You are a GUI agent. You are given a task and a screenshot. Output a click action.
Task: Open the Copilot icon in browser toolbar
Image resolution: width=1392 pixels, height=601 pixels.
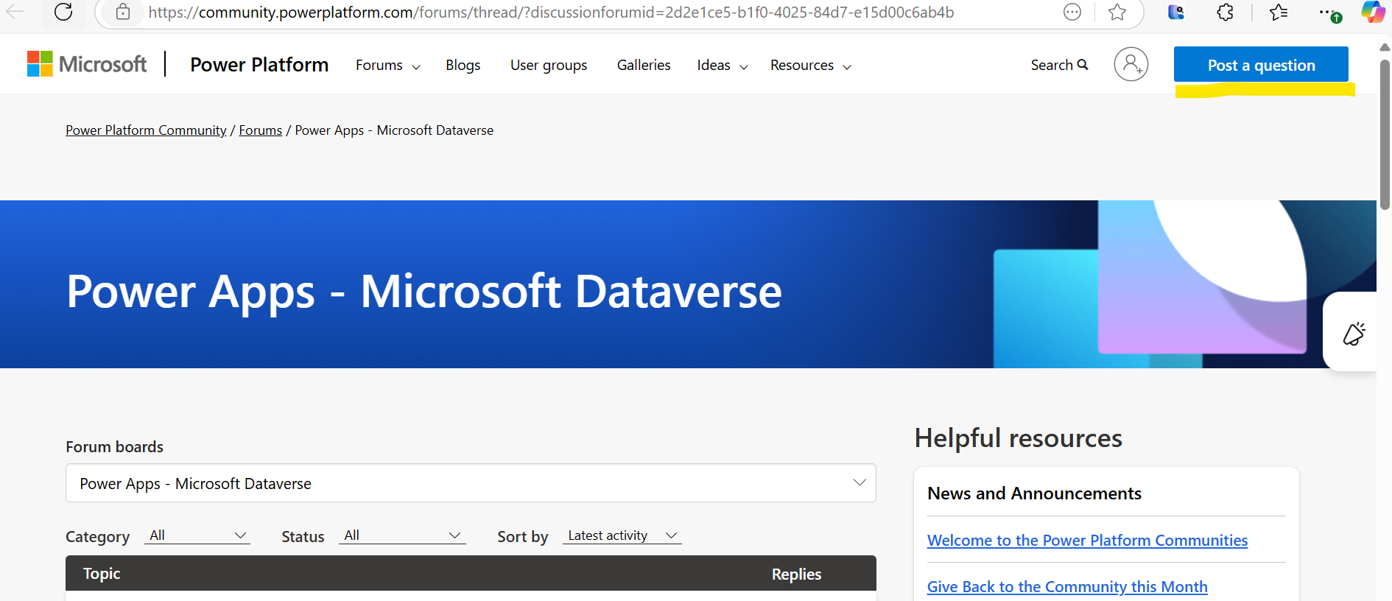tap(1373, 12)
